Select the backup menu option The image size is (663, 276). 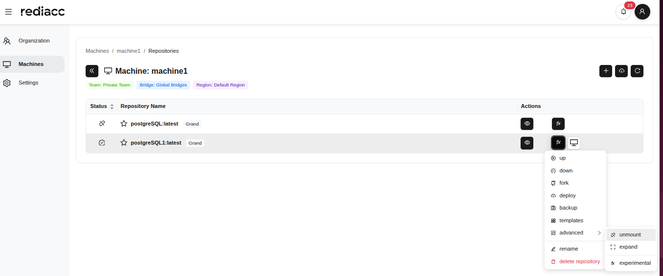point(568,208)
